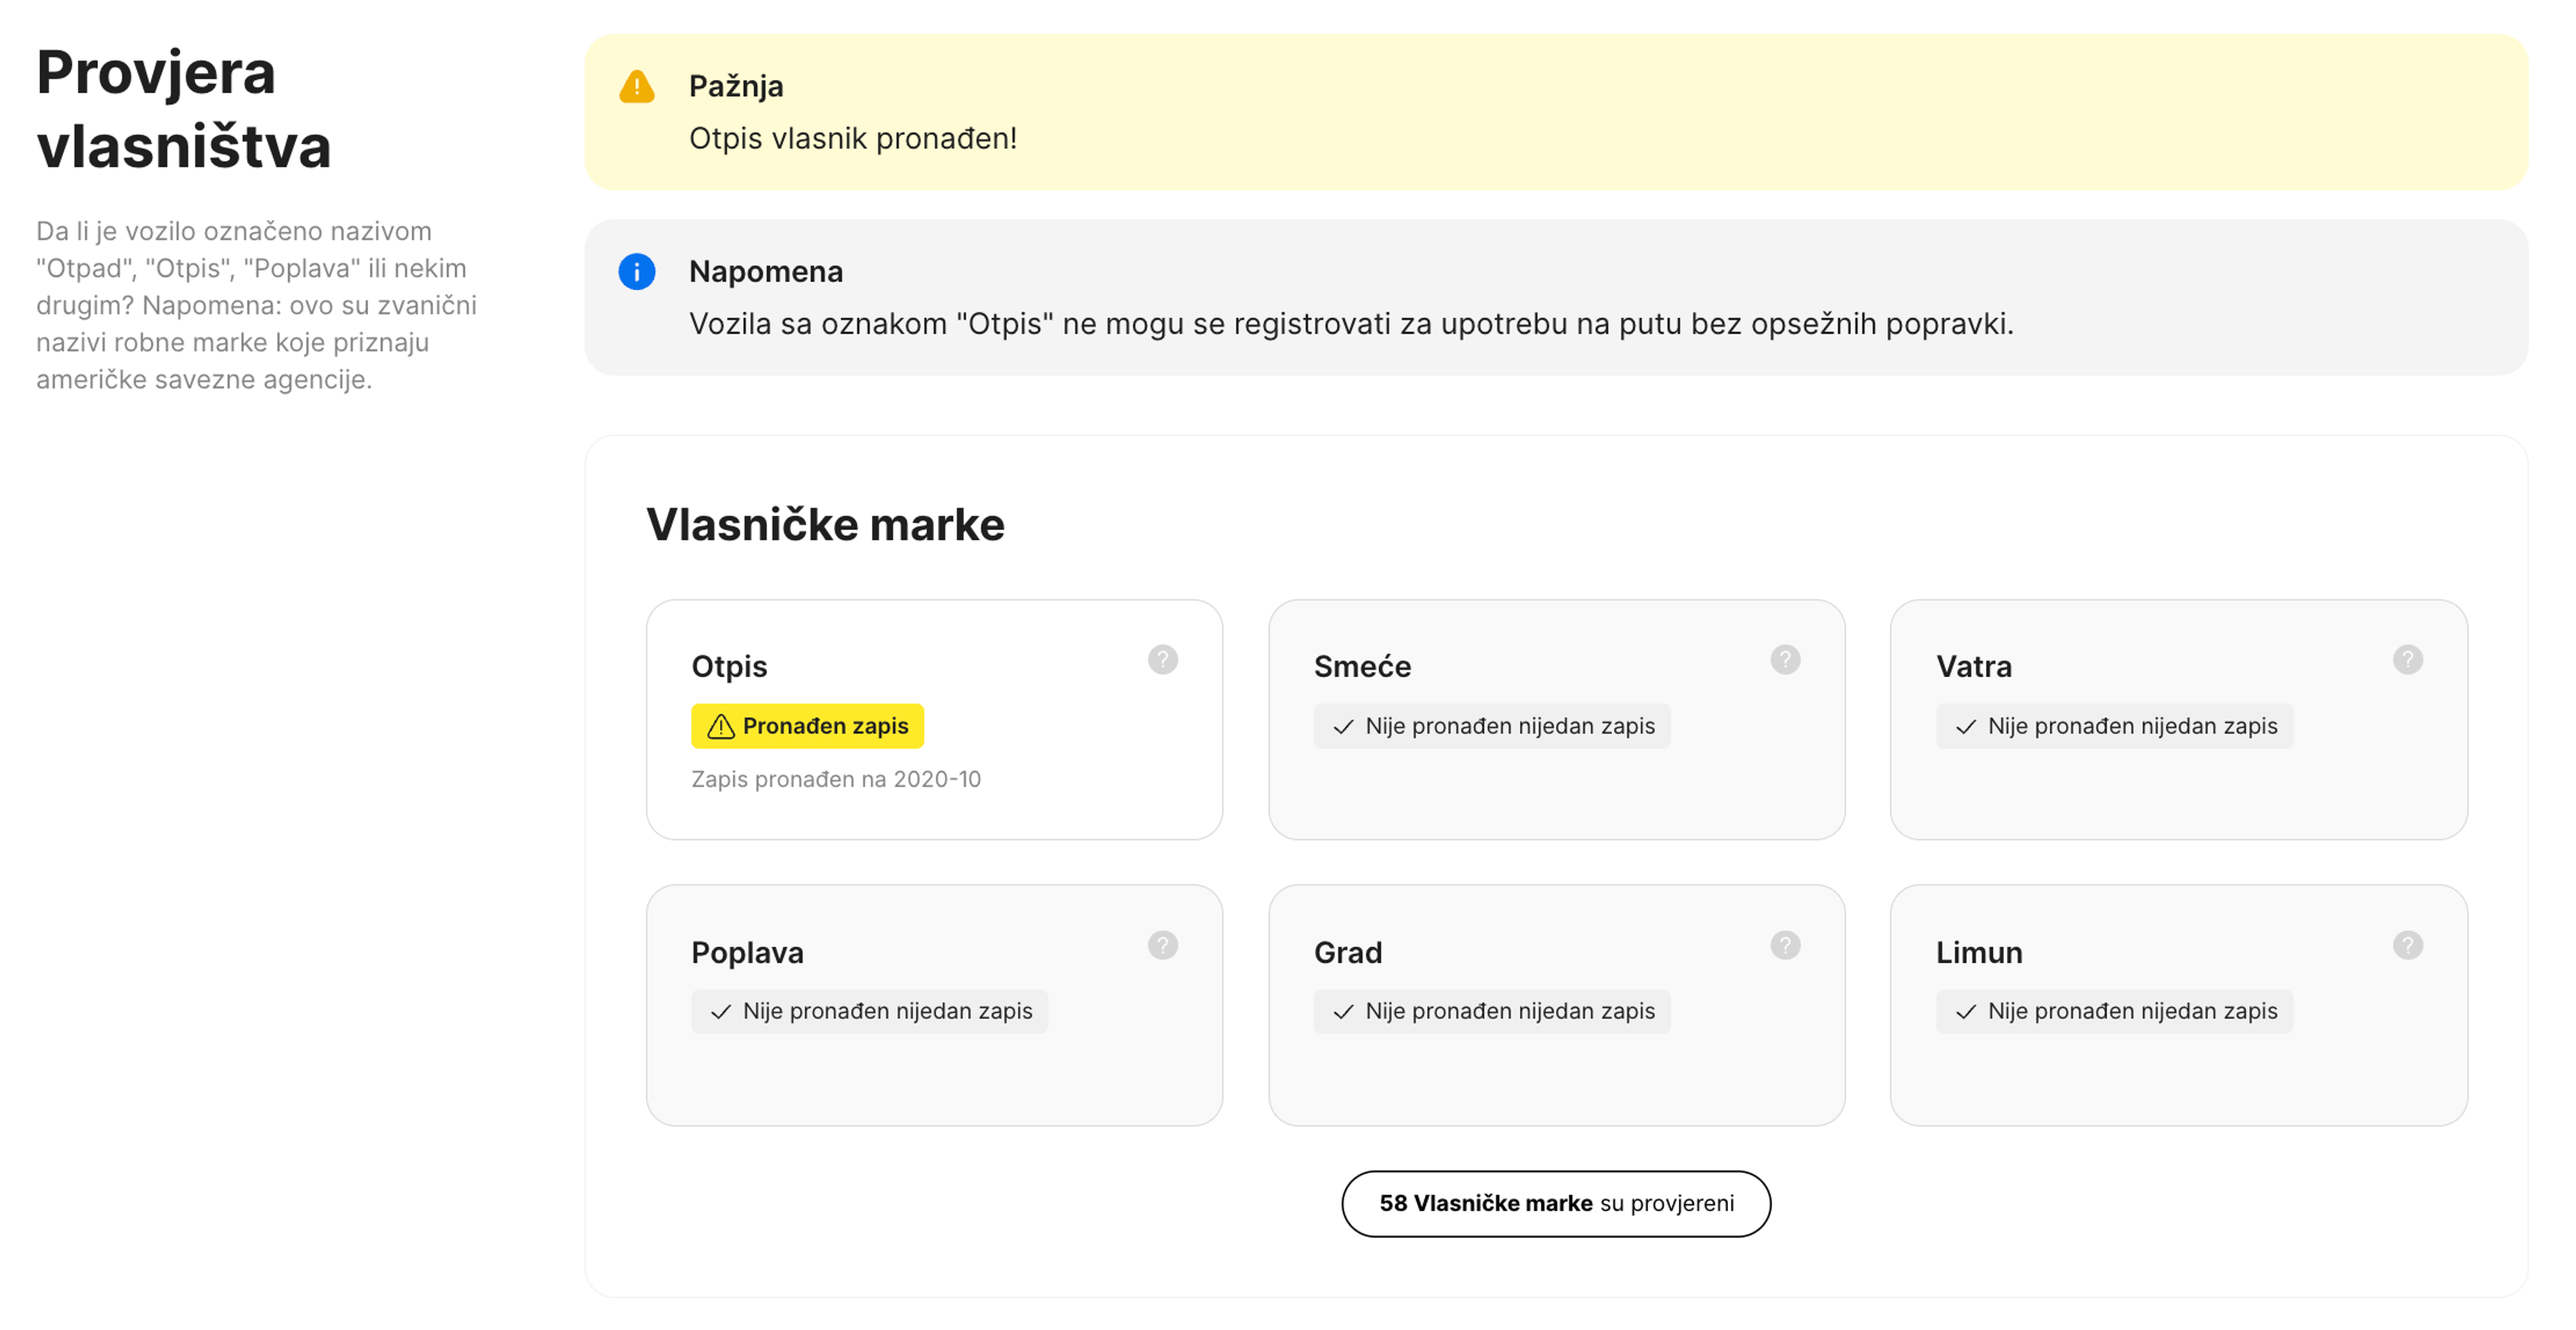Toggle the checkmark on Smeće record status
This screenshot has width=2576, height=1330.
coord(1343,727)
